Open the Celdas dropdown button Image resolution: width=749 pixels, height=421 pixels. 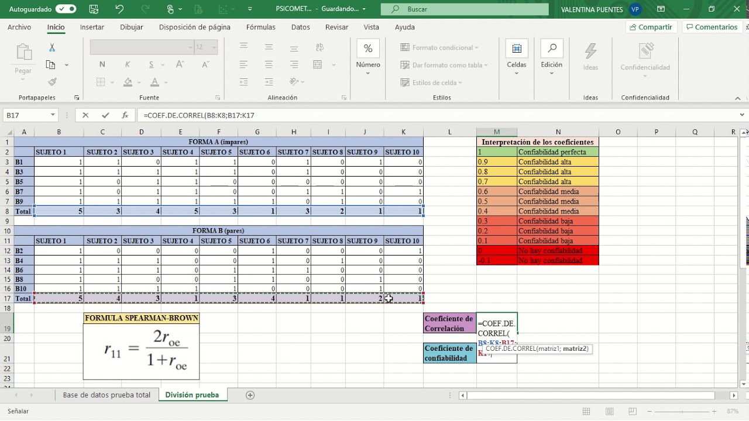[x=517, y=57]
